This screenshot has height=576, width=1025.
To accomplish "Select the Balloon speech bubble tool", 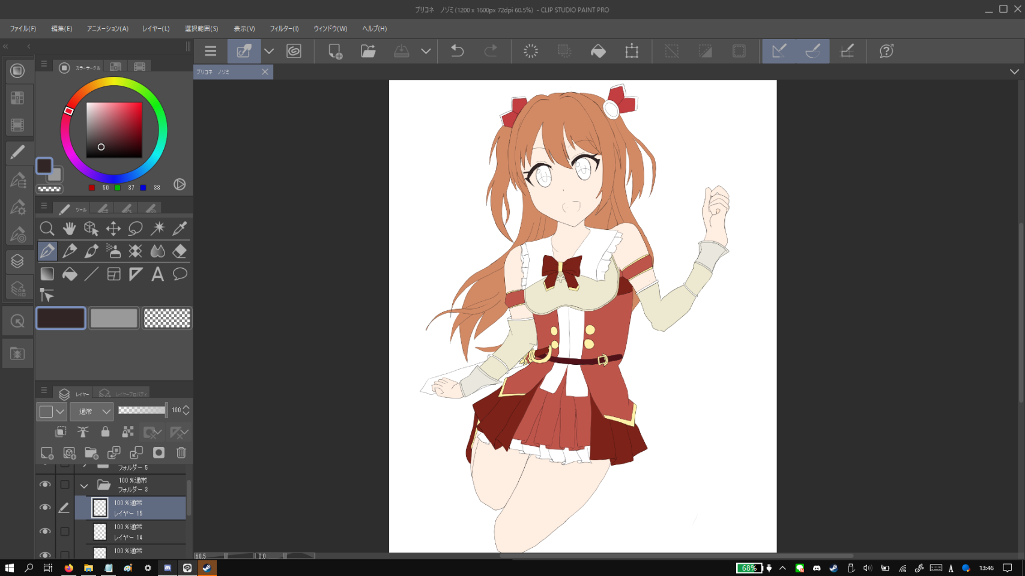I will [x=180, y=274].
